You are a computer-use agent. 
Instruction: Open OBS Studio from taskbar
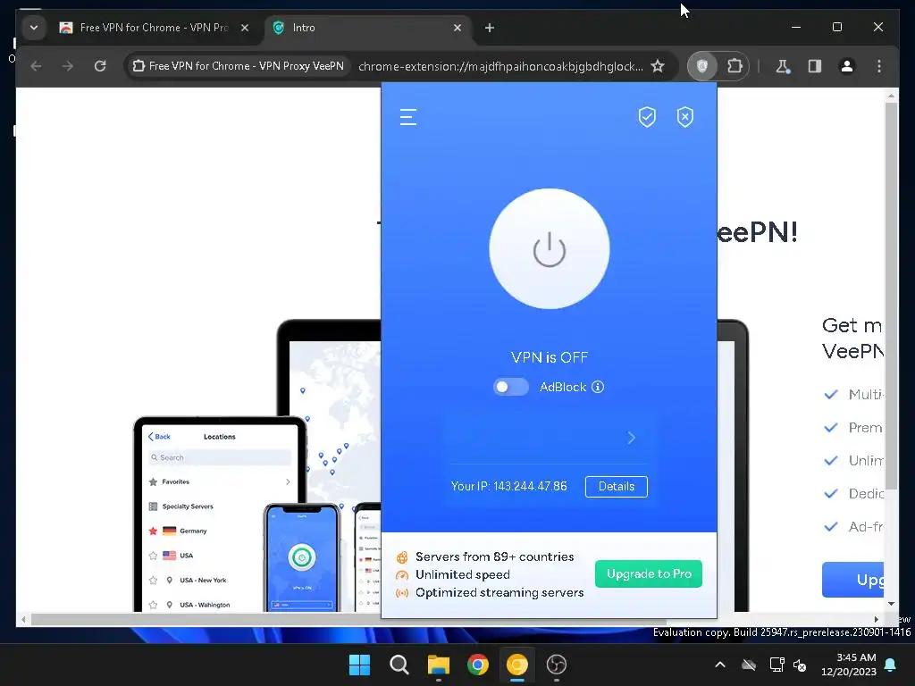pyautogui.click(x=556, y=665)
